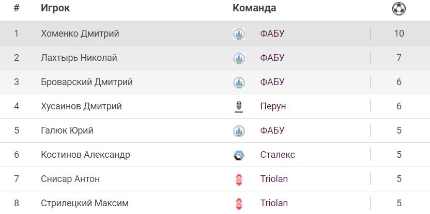Click Triolan logo beside Снисар Антон
Screen dimensions: 430x214
pos(239,179)
